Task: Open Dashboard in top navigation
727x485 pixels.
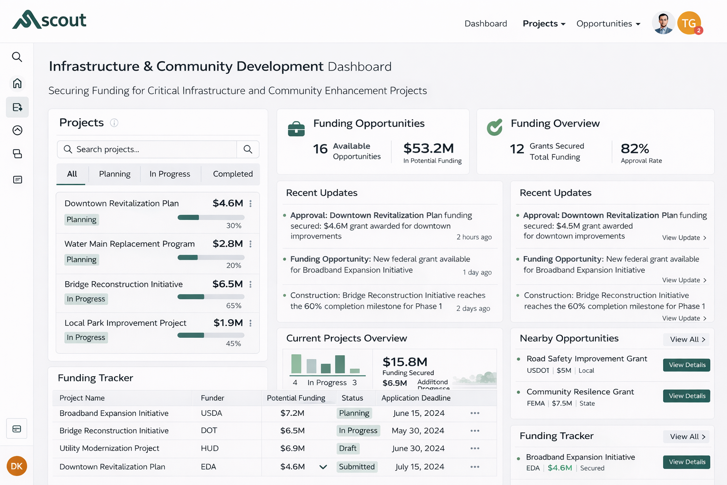Action: (x=486, y=24)
